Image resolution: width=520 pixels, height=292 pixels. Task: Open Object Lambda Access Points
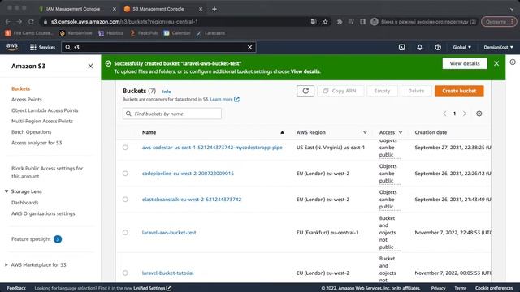click(x=45, y=110)
